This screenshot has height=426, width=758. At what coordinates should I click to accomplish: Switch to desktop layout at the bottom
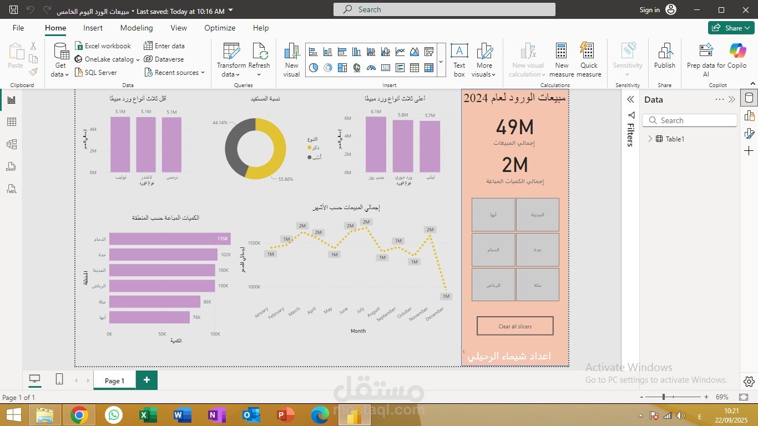tap(35, 379)
